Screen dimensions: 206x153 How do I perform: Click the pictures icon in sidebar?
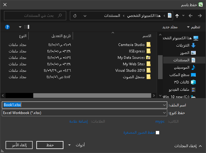tap(193, 53)
